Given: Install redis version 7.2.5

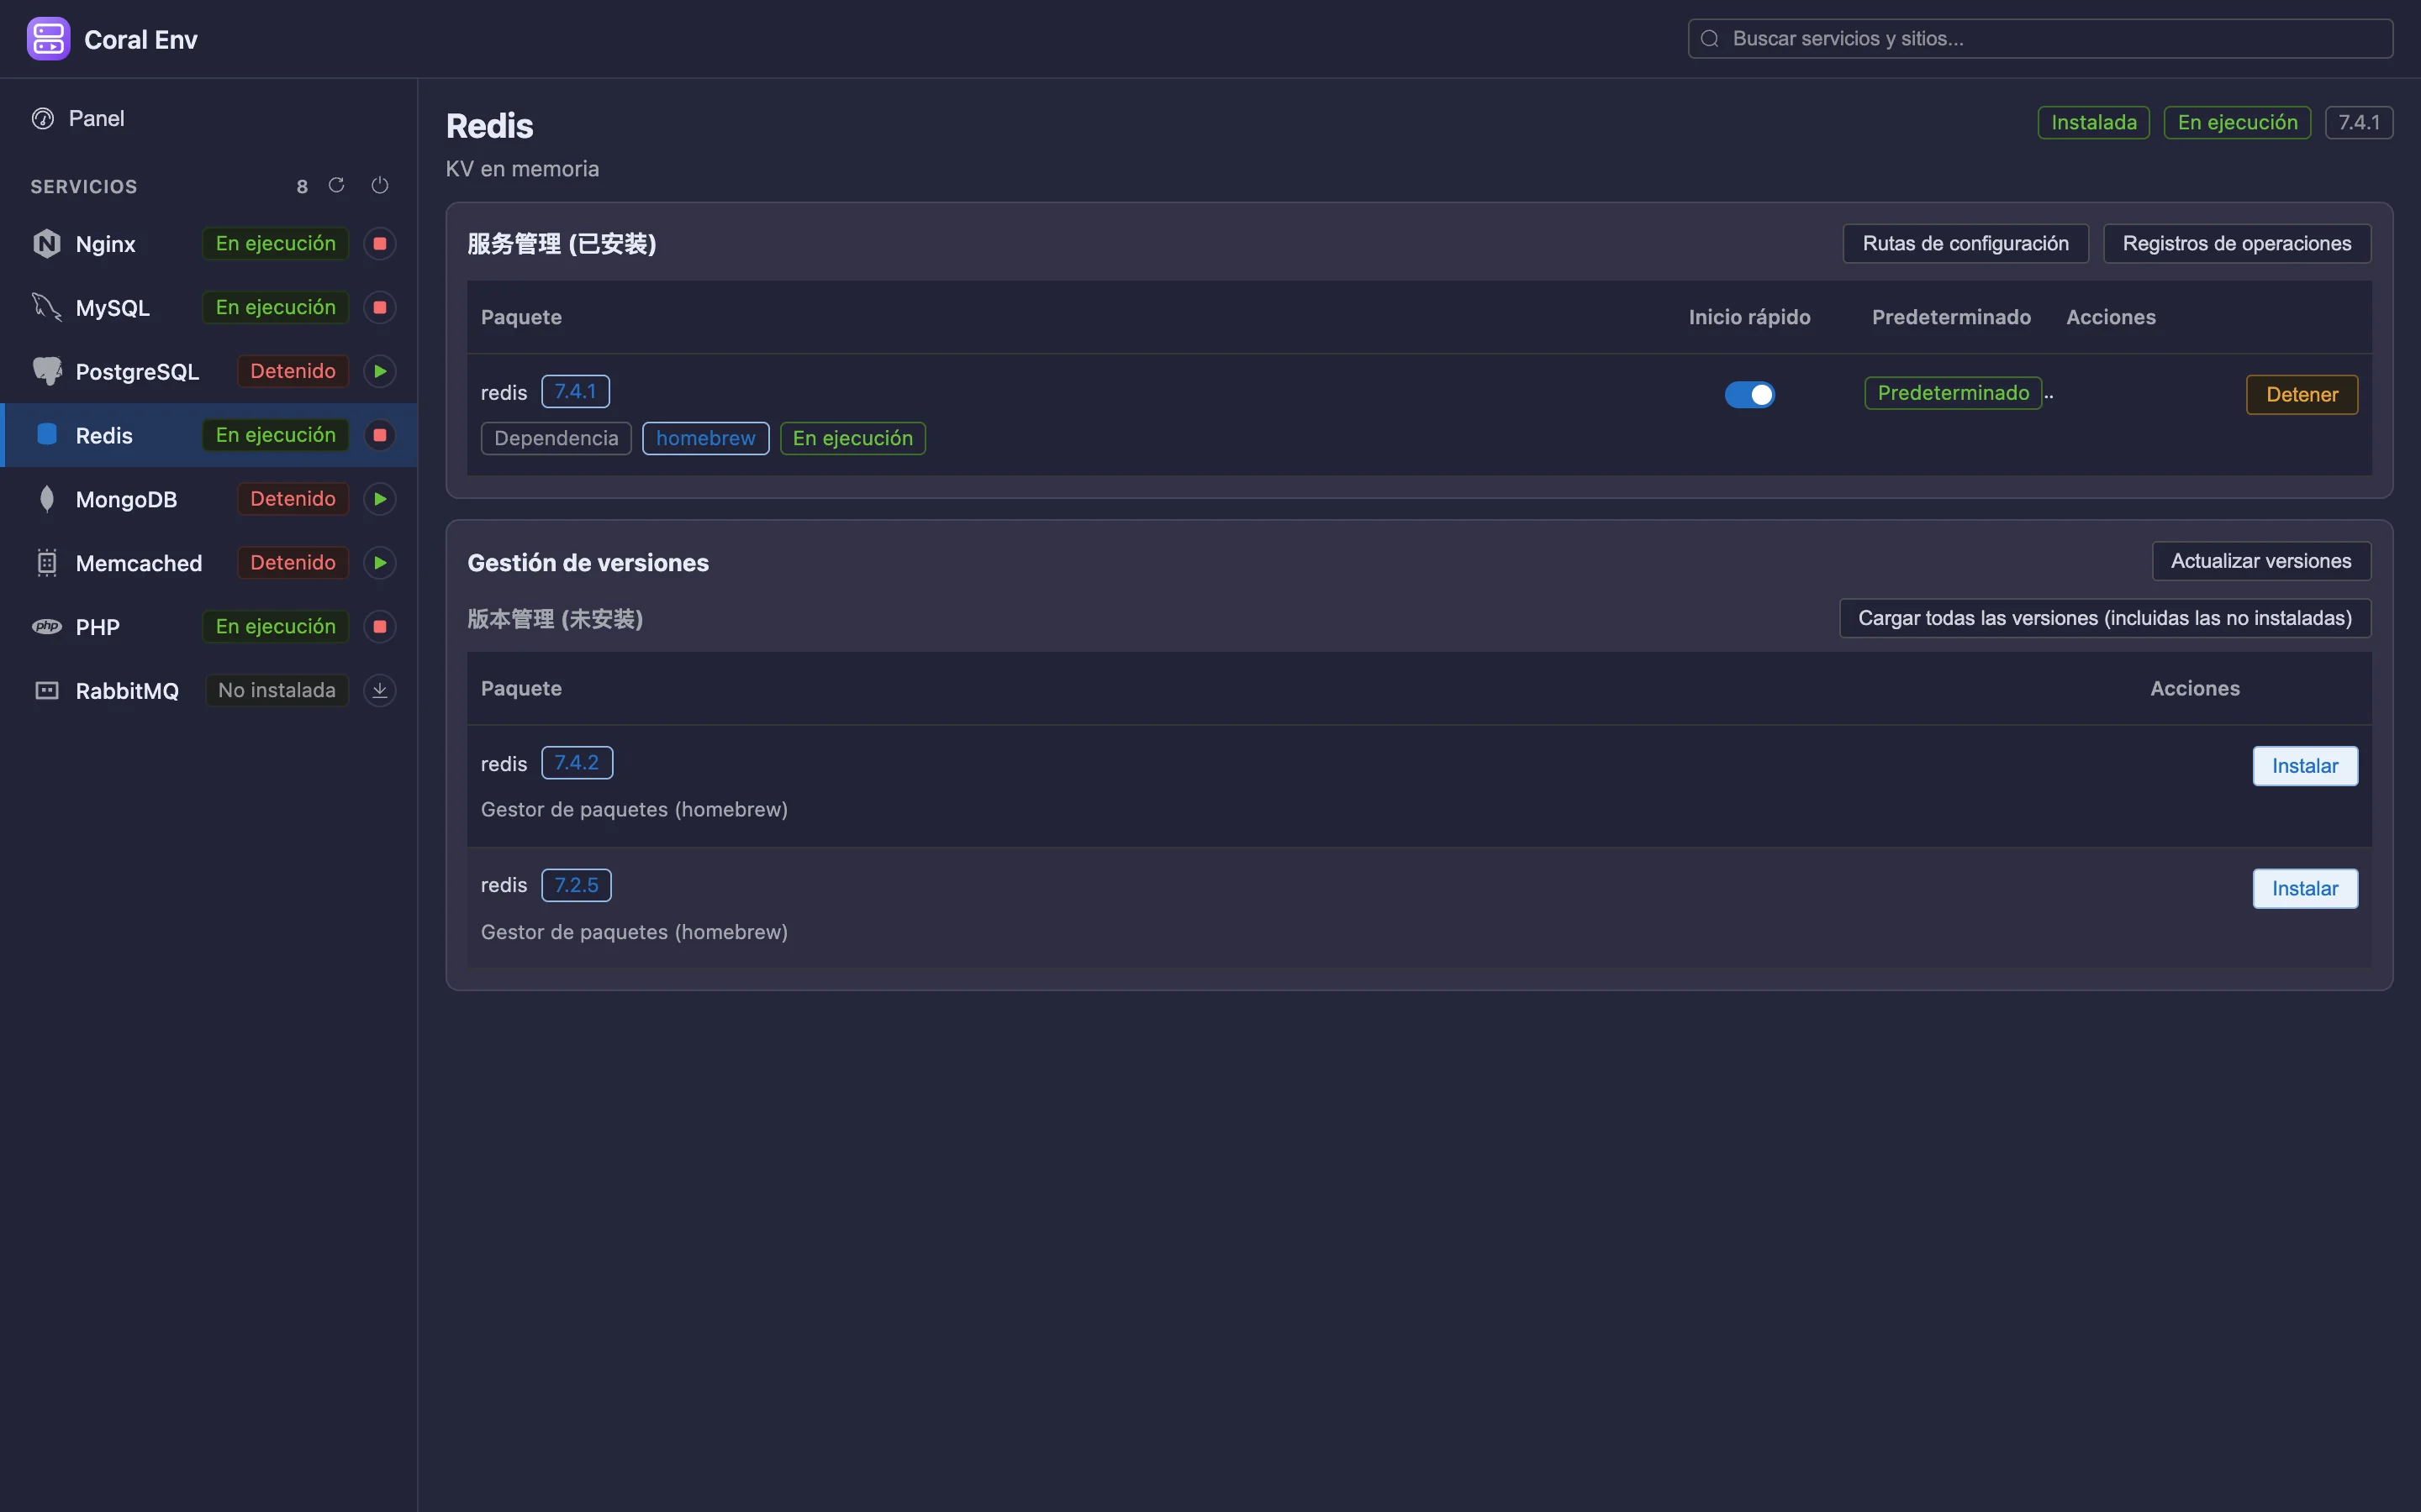Looking at the screenshot, I should tap(2304, 888).
